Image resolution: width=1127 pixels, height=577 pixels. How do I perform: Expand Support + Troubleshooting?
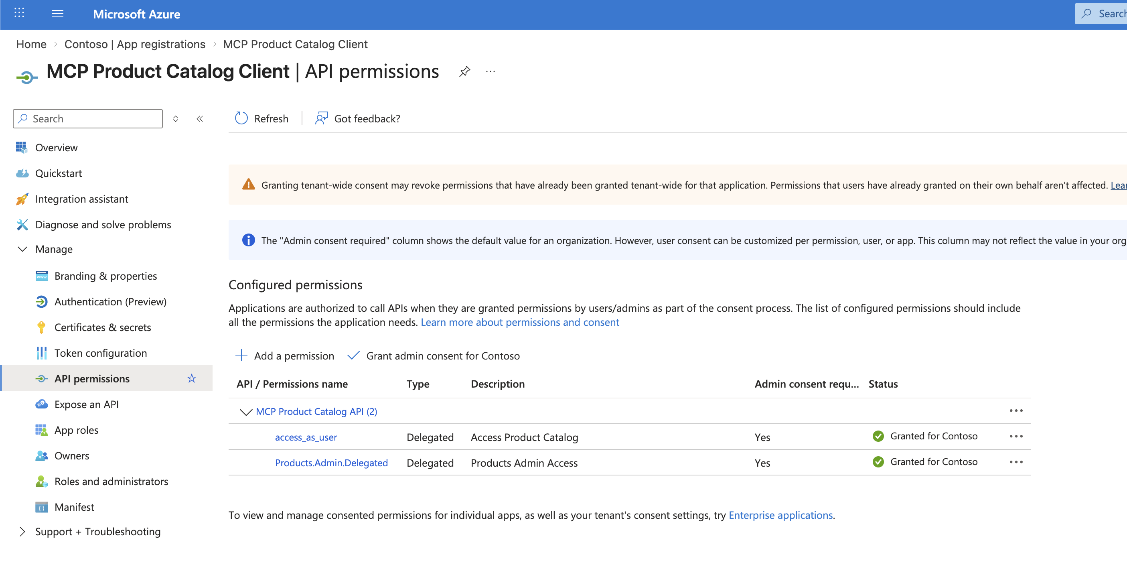[x=22, y=532]
